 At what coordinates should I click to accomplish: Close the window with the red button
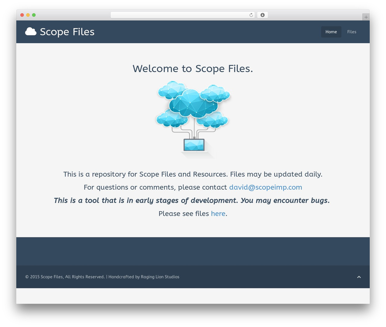pos(22,15)
